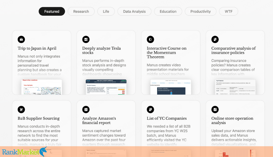Click the icon above Comparative analysis of insurance policies
The width and height of the screenshot is (273, 157).
pyautogui.click(x=215, y=39)
